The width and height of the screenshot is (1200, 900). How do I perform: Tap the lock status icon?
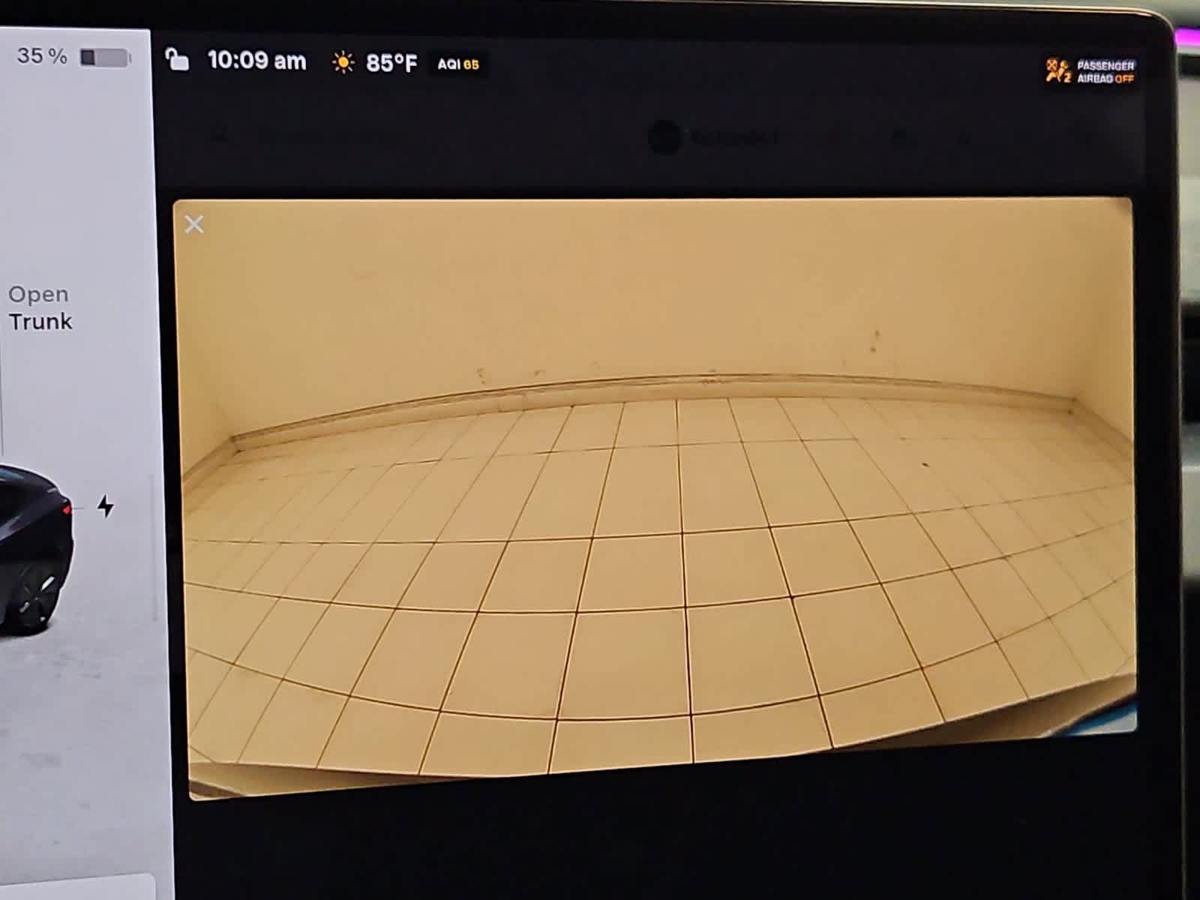point(177,59)
